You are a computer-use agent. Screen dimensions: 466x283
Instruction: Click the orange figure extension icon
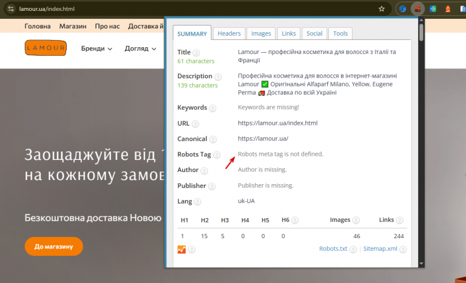[448, 9]
